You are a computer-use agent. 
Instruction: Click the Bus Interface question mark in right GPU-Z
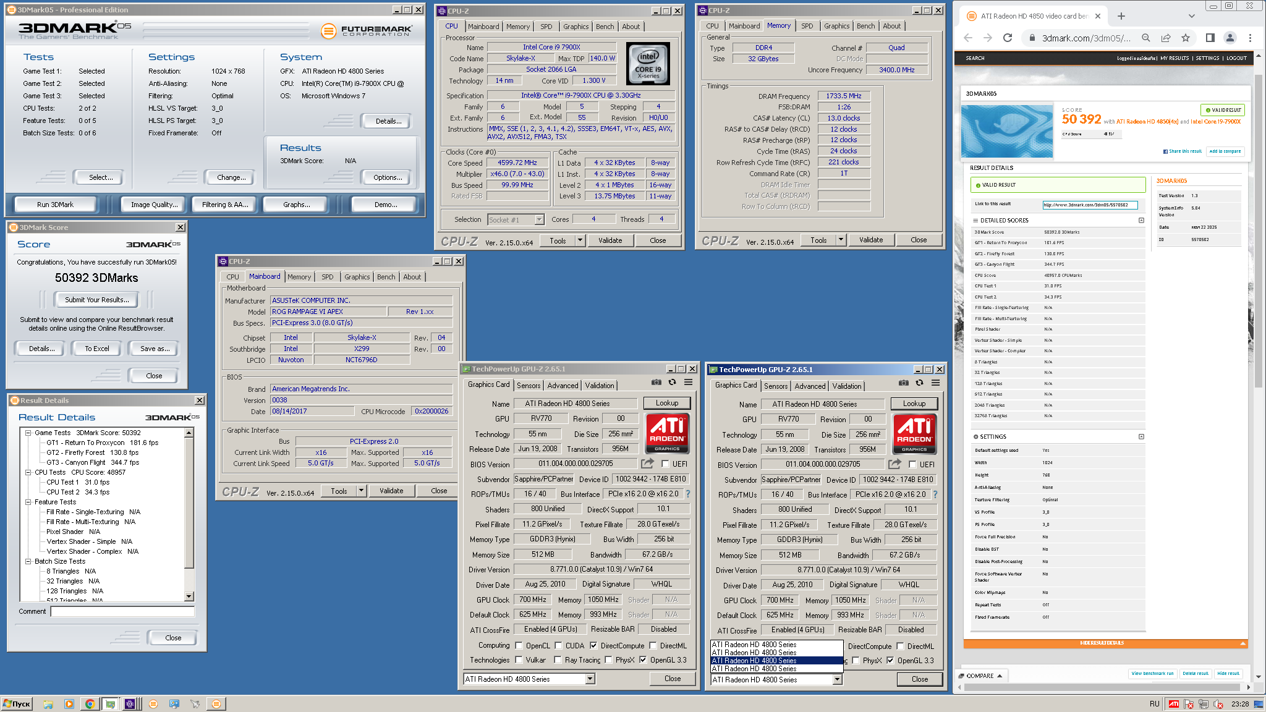click(935, 494)
